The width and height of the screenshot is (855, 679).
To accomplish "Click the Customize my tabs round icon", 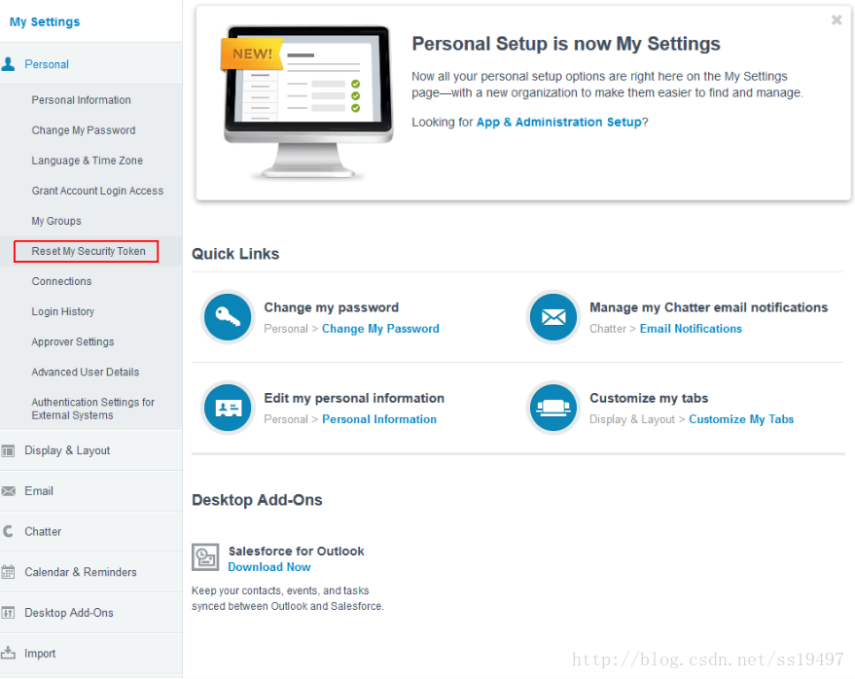I will 552,408.
